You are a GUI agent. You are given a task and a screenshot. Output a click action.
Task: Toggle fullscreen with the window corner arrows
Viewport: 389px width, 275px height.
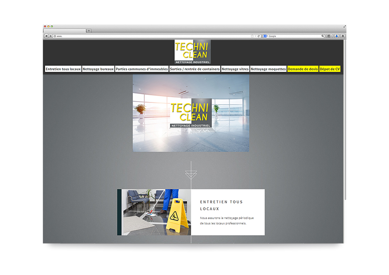coord(344,26)
